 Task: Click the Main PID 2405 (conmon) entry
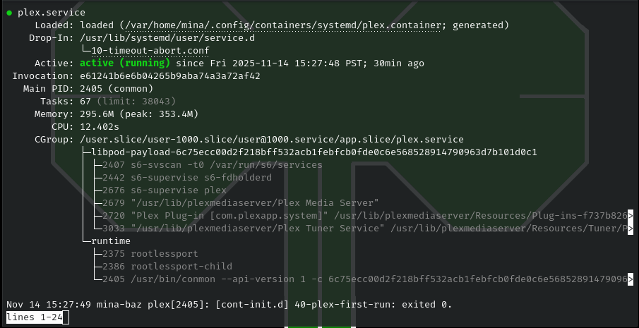117,89
